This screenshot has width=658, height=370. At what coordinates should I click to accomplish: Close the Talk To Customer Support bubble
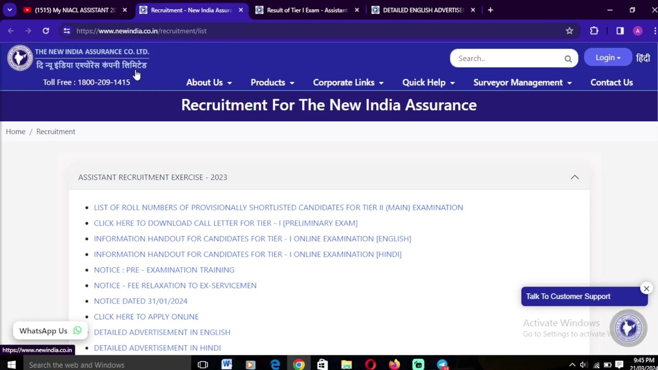(x=646, y=288)
